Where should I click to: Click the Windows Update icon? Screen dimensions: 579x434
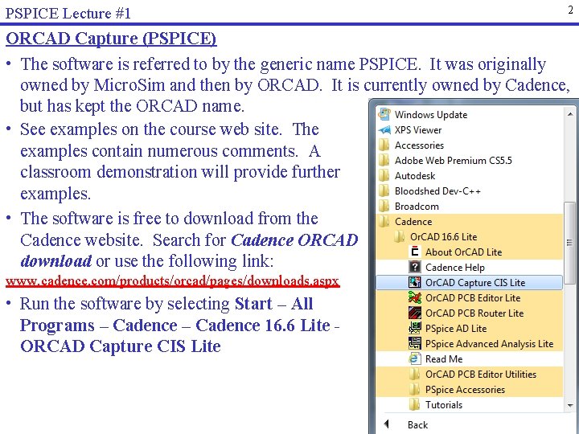(x=384, y=114)
